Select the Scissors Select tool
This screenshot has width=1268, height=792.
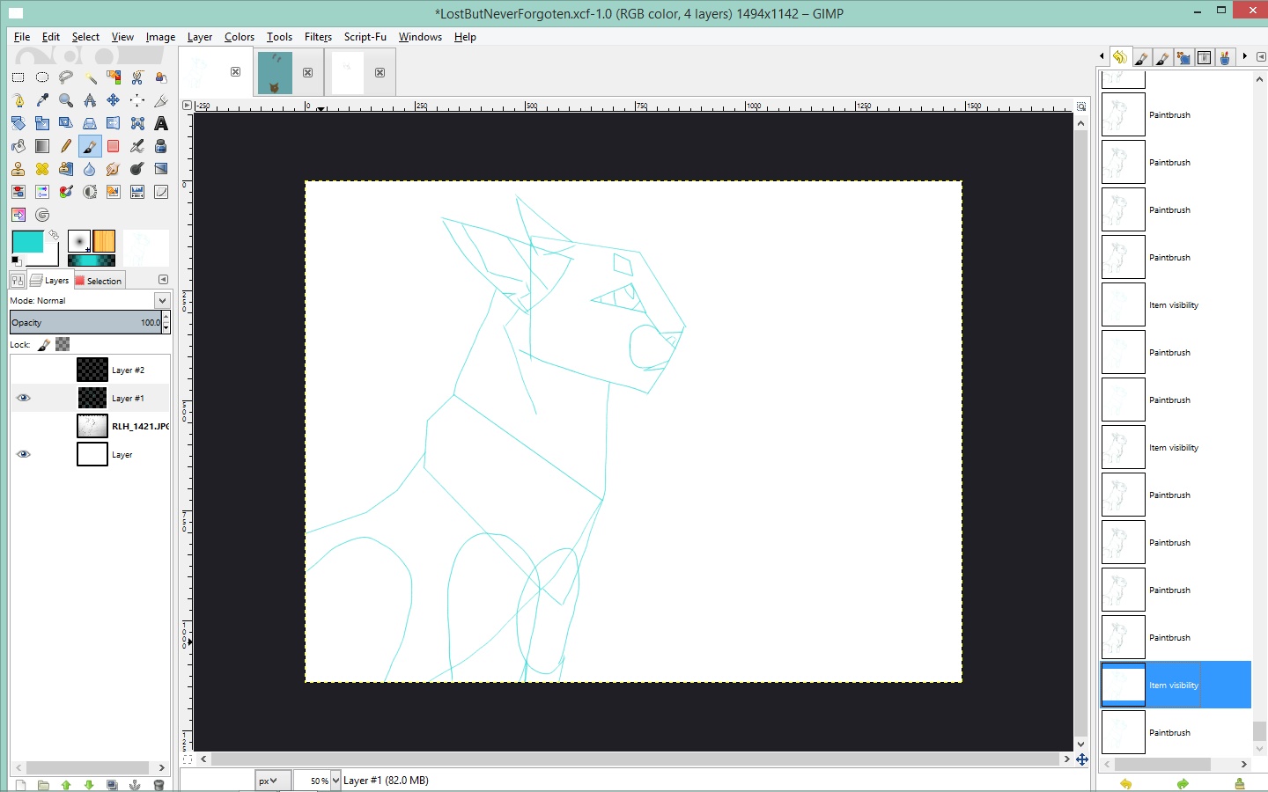[x=137, y=77]
